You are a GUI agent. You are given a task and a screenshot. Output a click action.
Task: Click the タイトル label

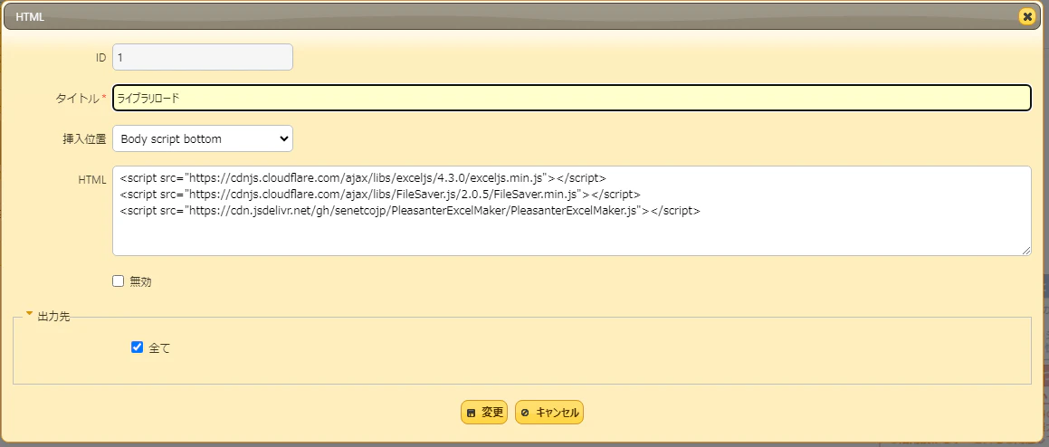coord(77,99)
